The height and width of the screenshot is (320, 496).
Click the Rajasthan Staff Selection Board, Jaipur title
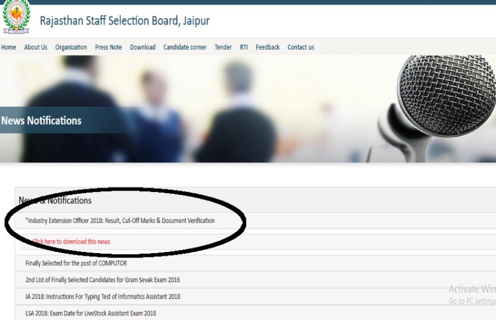pos(125,21)
